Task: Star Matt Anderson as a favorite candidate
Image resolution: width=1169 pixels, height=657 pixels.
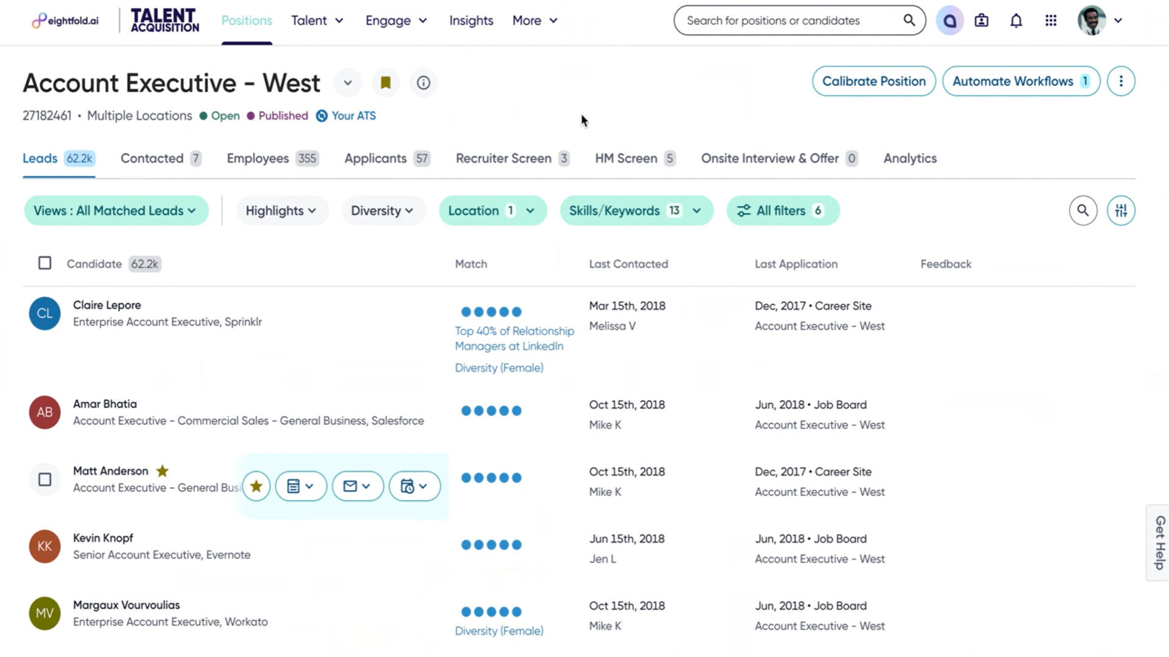Action: tap(256, 485)
